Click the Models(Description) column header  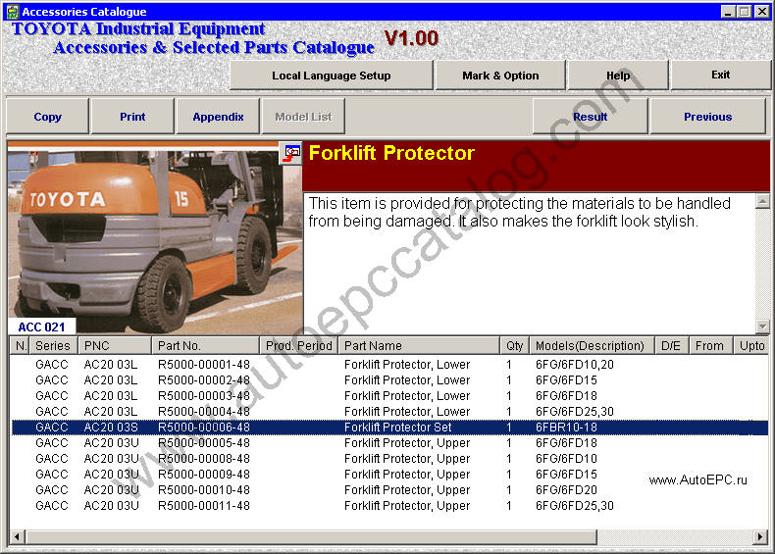pyautogui.click(x=592, y=345)
